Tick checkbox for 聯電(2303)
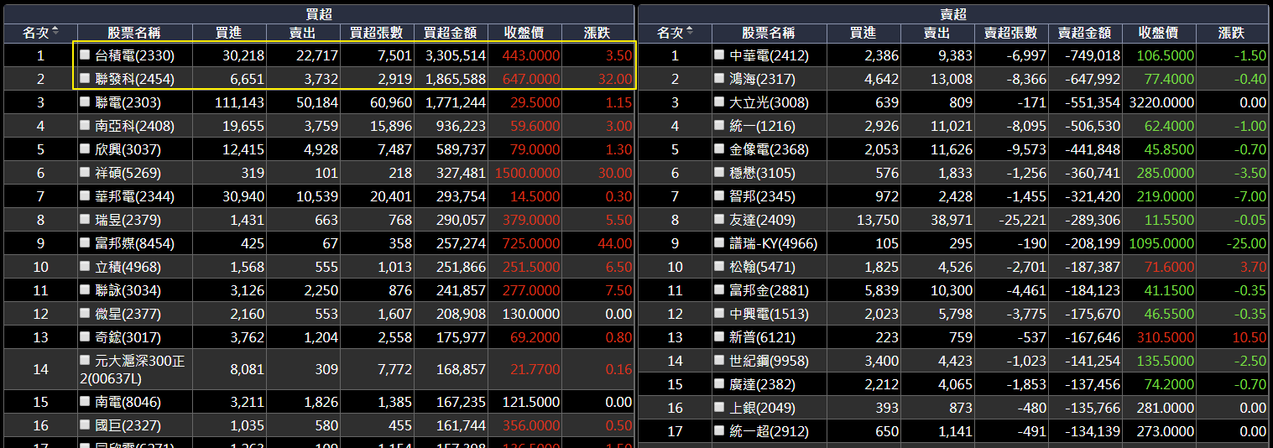 [85, 102]
